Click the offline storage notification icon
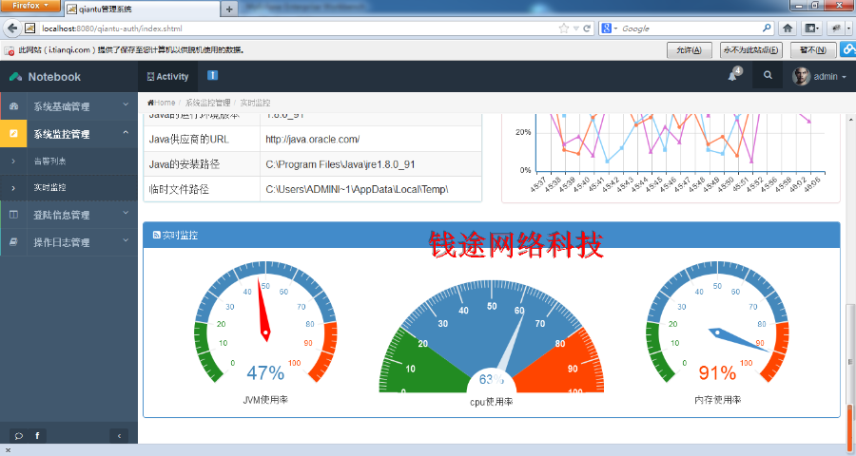The image size is (856, 456). (9, 50)
